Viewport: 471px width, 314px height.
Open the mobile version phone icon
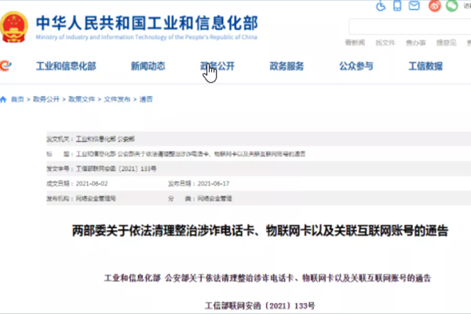(x=397, y=5)
